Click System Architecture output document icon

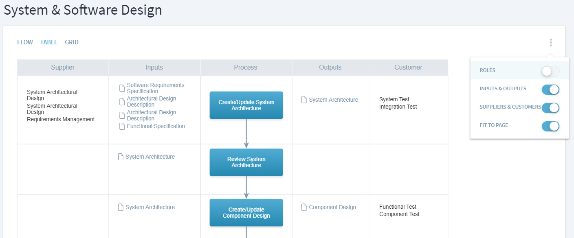tap(304, 100)
